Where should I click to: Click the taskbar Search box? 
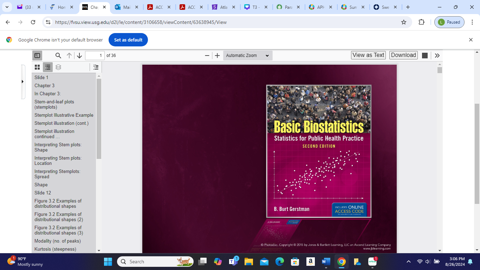(155, 262)
